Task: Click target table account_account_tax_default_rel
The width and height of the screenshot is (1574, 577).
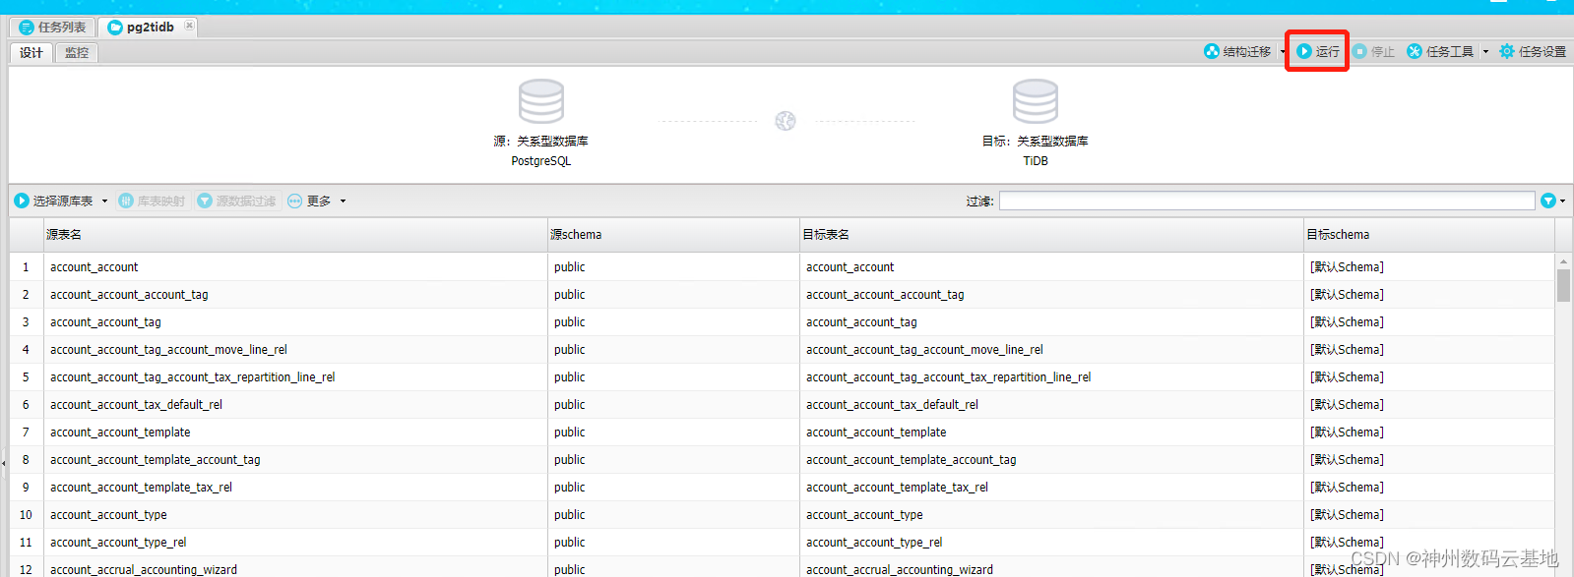Action: pos(892,405)
